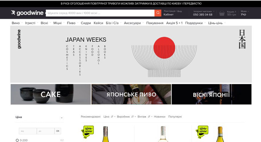Click the OK price filter button
Viewport: 261px width, 142px height.
click(x=58, y=131)
